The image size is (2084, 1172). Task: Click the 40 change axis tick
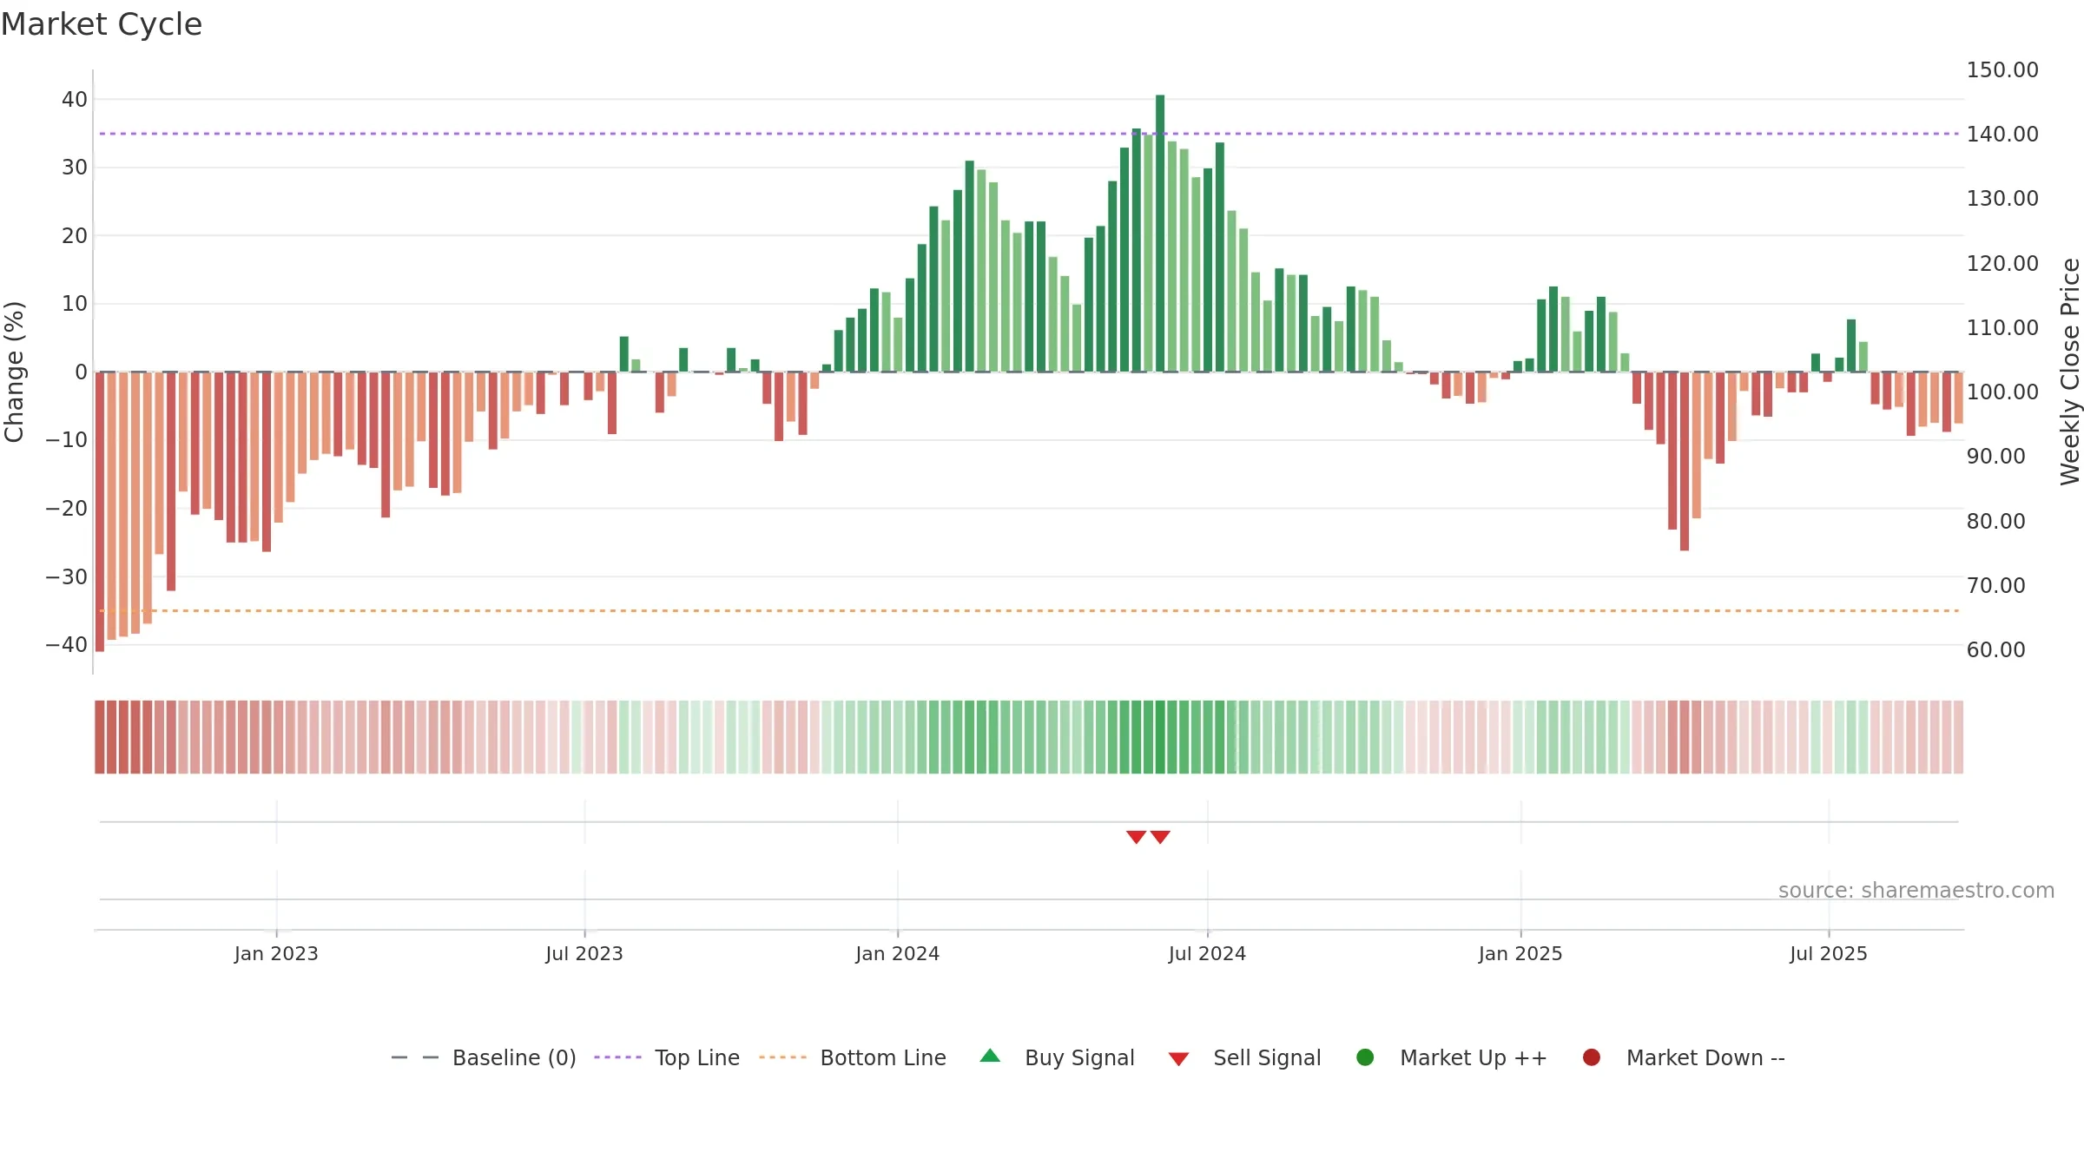pos(75,99)
